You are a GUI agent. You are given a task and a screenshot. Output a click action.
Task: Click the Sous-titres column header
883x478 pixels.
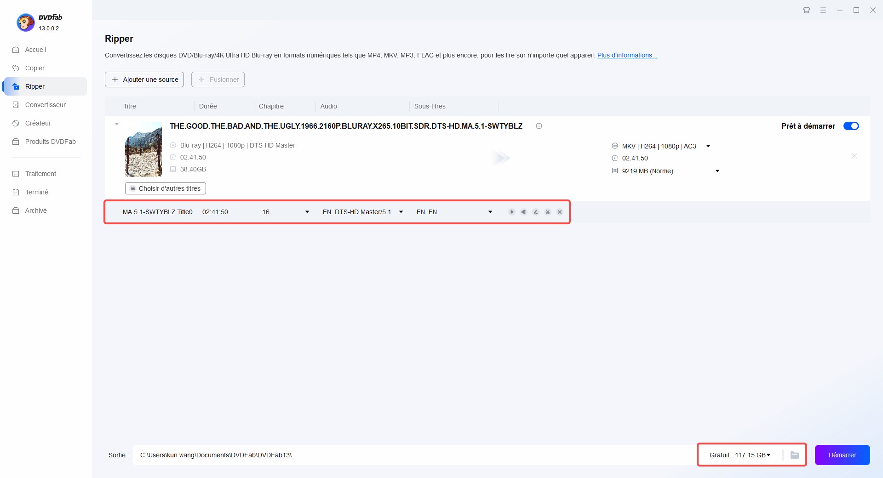(430, 106)
